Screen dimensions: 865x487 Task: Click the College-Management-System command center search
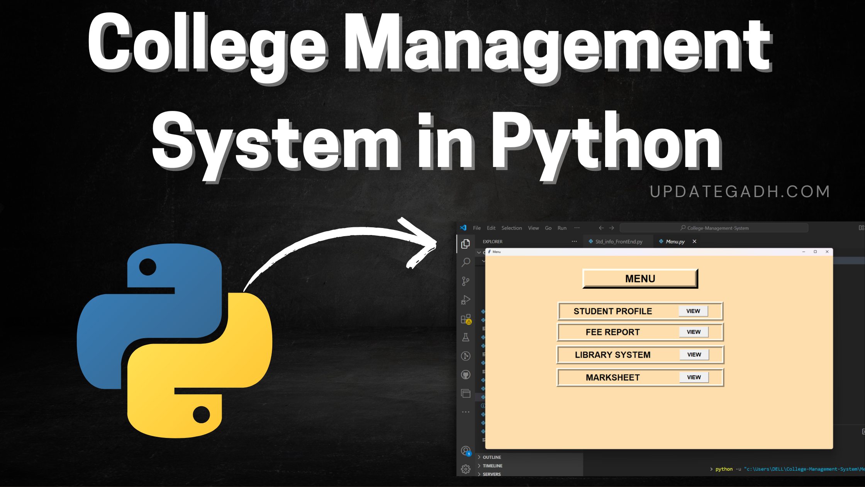(714, 228)
